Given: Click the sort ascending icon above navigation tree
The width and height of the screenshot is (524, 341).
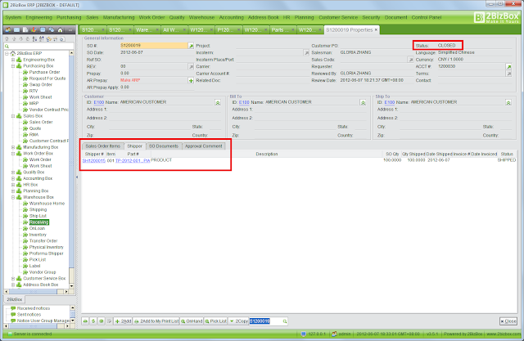Looking at the screenshot, I should (34, 39).
